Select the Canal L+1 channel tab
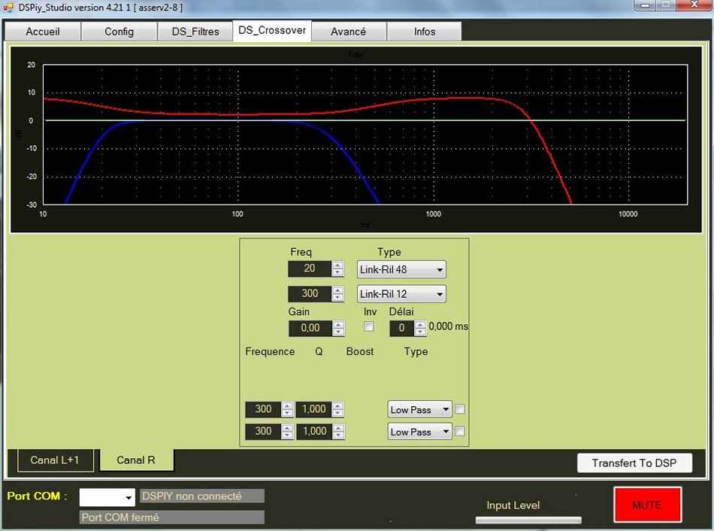Image resolution: width=714 pixels, height=531 pixels. point(54,460)
